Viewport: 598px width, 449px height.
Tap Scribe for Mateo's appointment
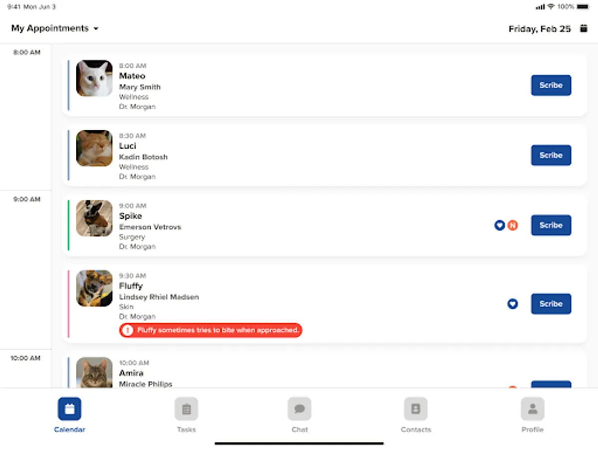[551, 85]
